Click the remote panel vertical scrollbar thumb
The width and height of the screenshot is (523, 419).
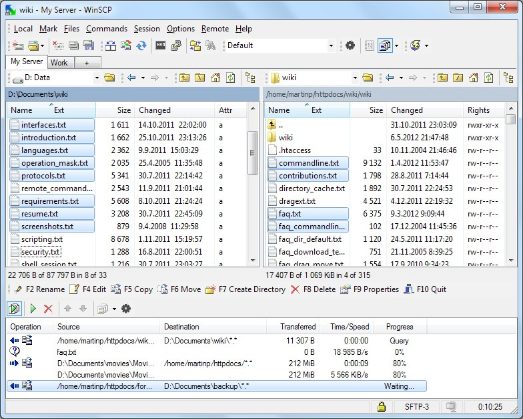[x=511, y=119]
